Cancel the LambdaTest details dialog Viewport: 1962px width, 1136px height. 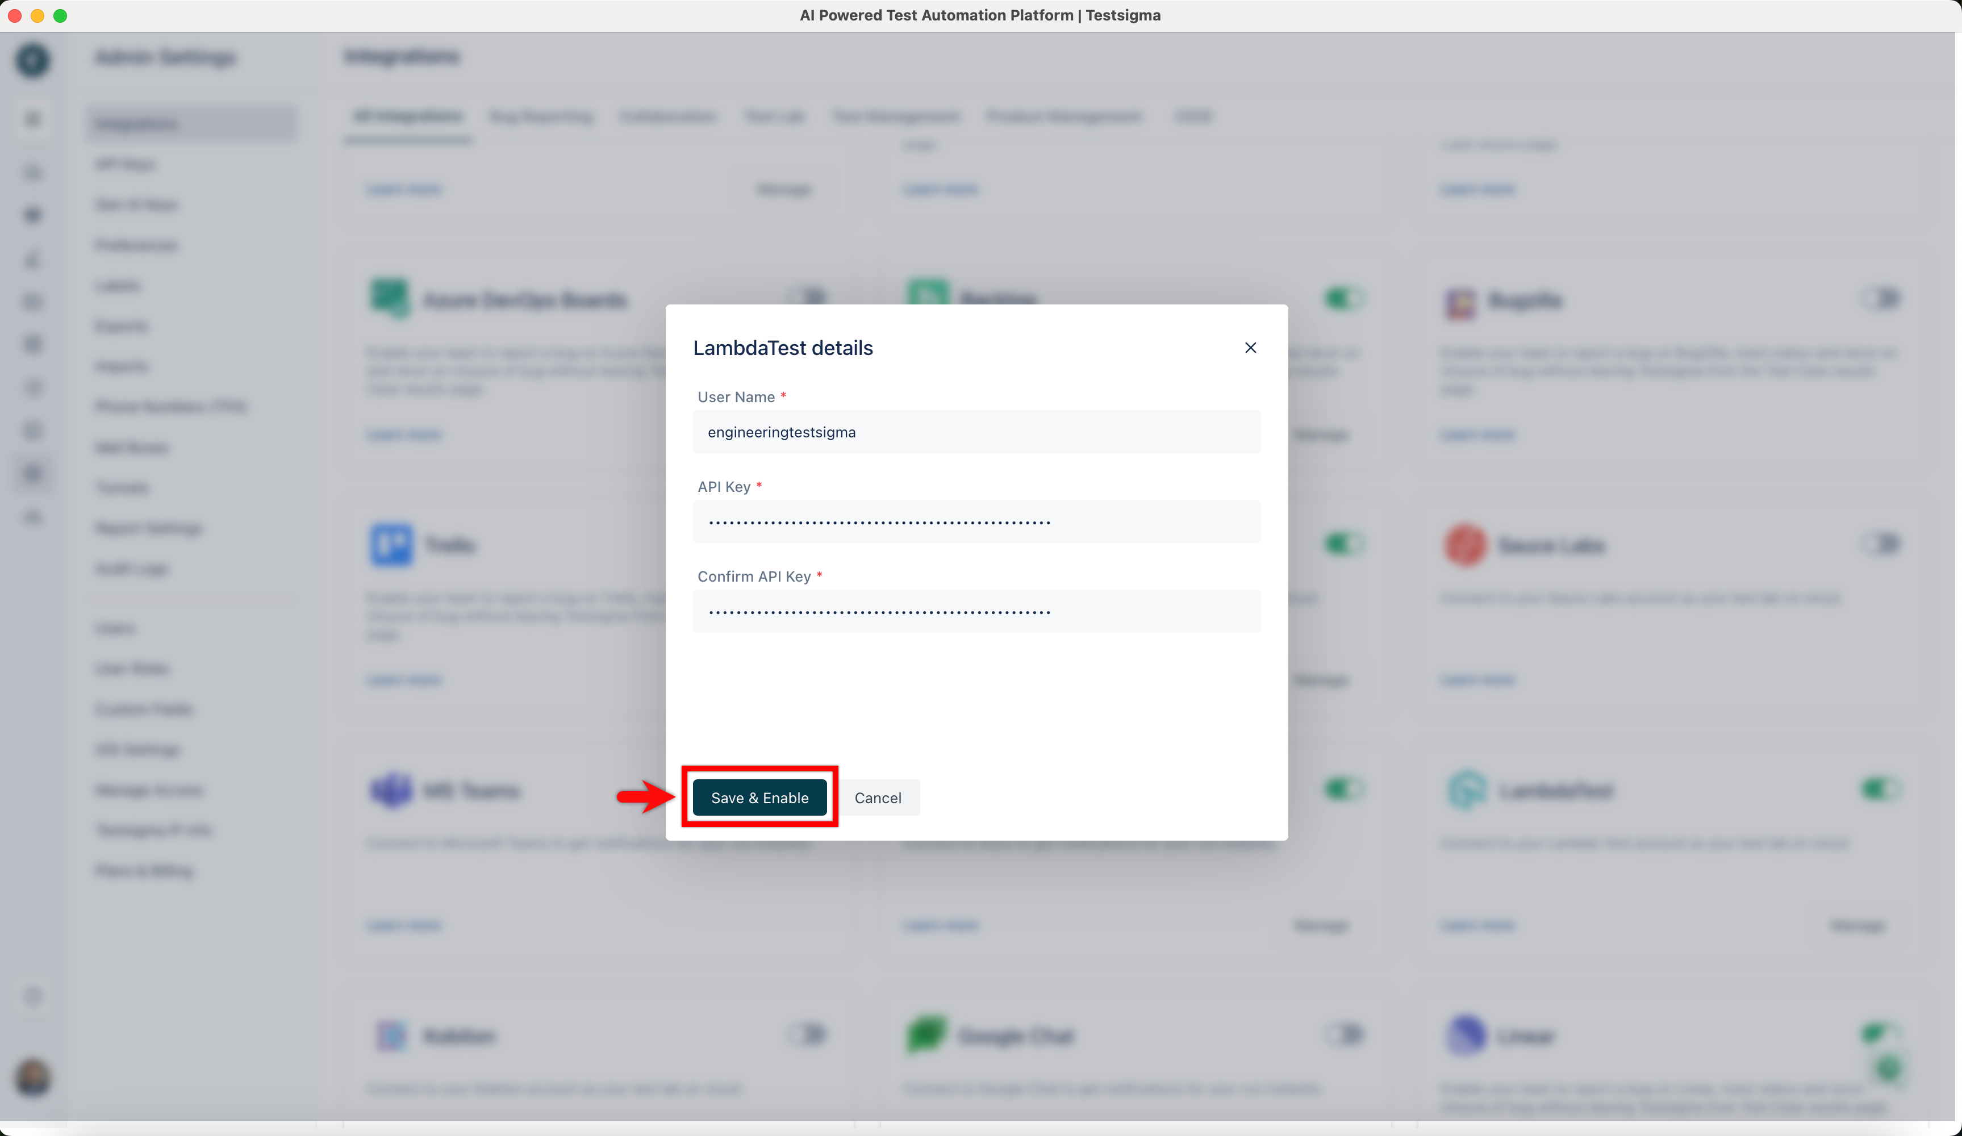[878, 797]
